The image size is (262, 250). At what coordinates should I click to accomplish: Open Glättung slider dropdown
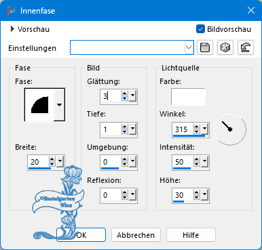[132, 96]
